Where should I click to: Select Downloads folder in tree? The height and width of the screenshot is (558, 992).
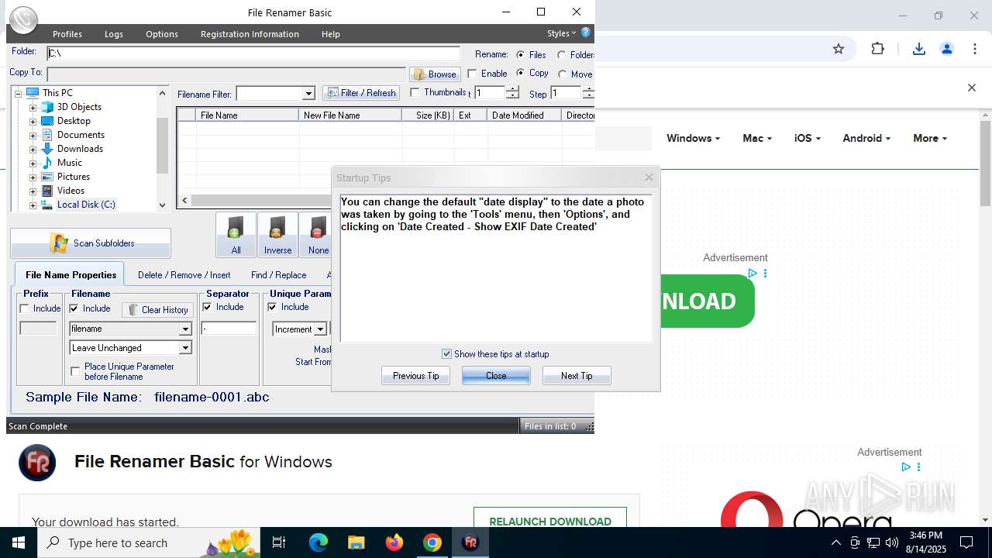tap(80, 149)
